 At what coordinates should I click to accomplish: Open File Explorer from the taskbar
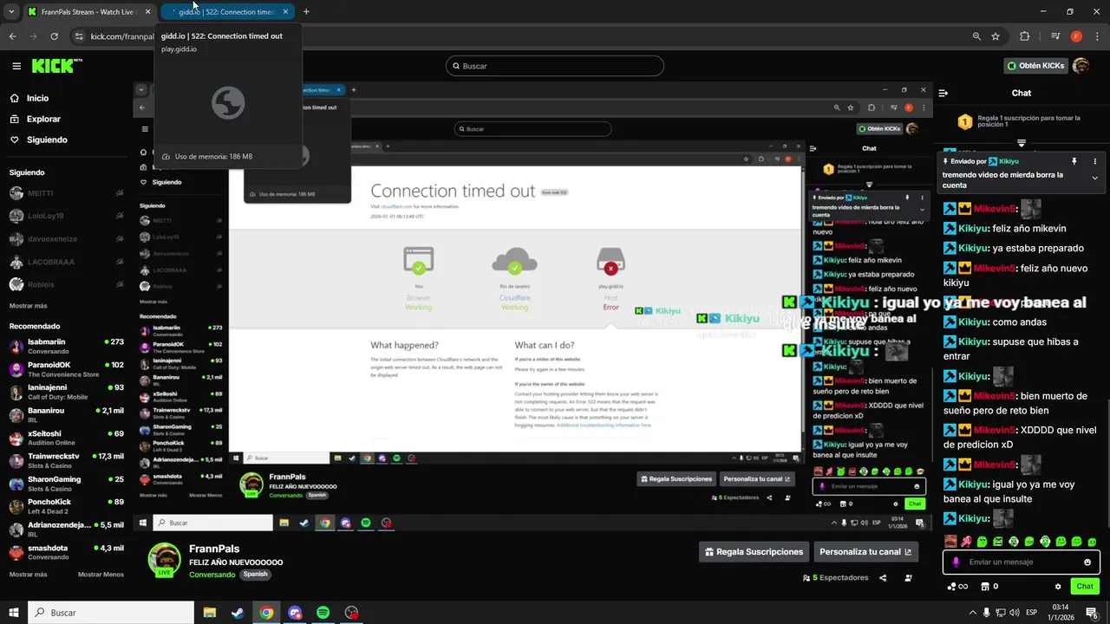coord(209,613)
